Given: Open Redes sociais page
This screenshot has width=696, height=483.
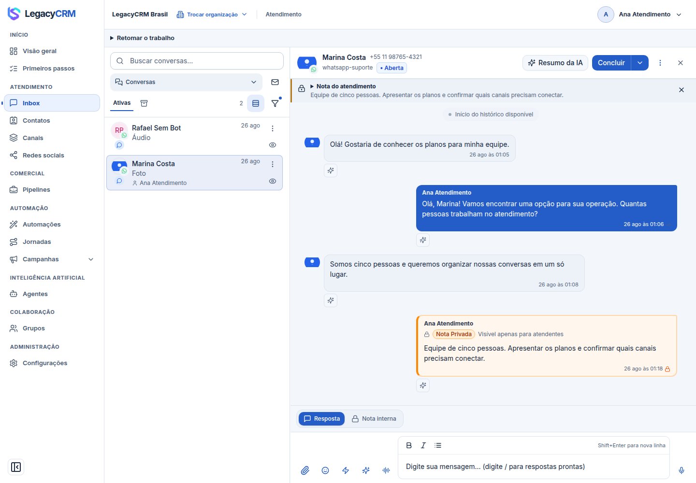Looking at the screenshot, I should (x=52, y=156).
